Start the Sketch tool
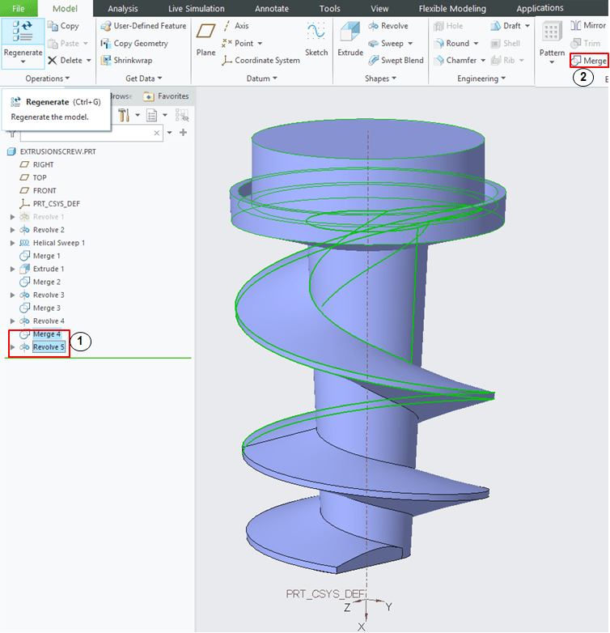 [x=316, y=37]
